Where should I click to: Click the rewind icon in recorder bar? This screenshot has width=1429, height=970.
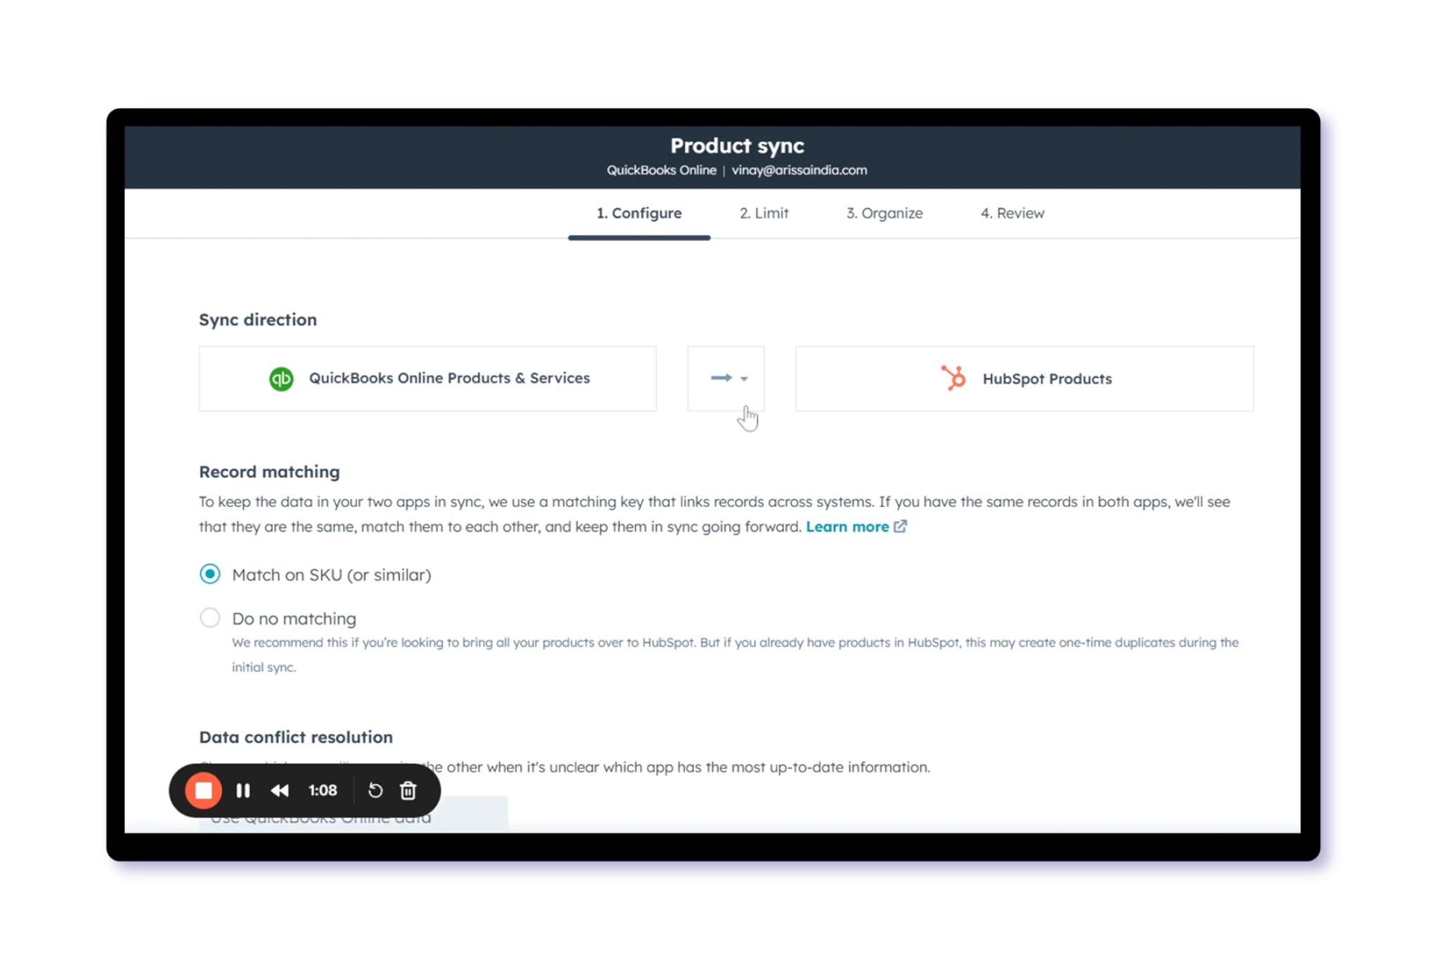(x=280, y=790)
